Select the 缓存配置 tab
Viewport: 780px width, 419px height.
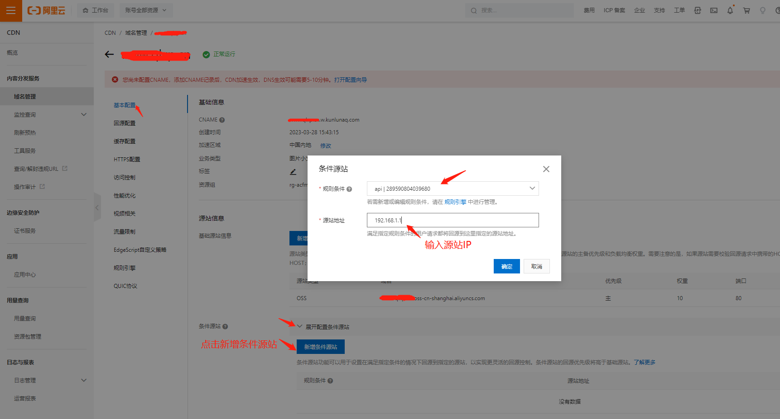[125, 141]
